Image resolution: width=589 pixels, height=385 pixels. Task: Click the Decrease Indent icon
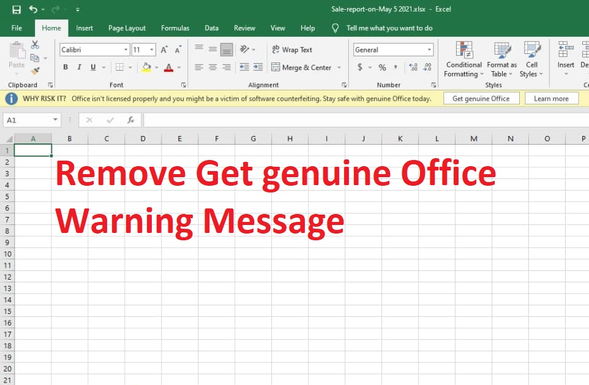244,67
